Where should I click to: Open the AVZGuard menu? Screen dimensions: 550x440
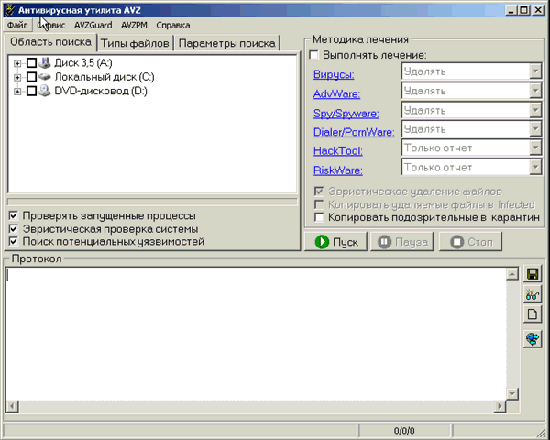93,26
